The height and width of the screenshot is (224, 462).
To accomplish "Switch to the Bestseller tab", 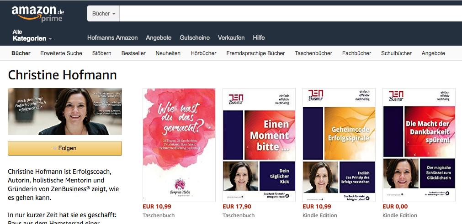I will point(133,53).
